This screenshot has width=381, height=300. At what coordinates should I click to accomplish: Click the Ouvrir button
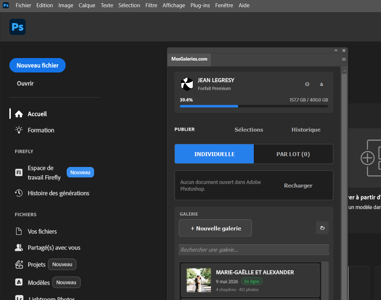25,83
